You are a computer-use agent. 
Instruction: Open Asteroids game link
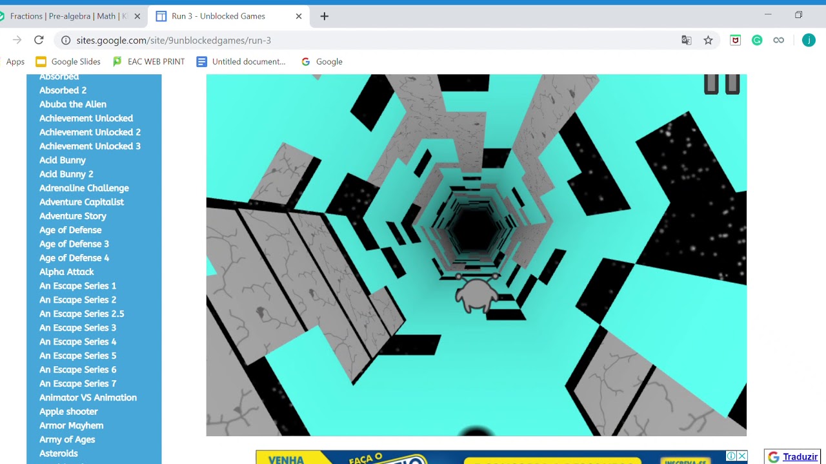coord(59,454)
